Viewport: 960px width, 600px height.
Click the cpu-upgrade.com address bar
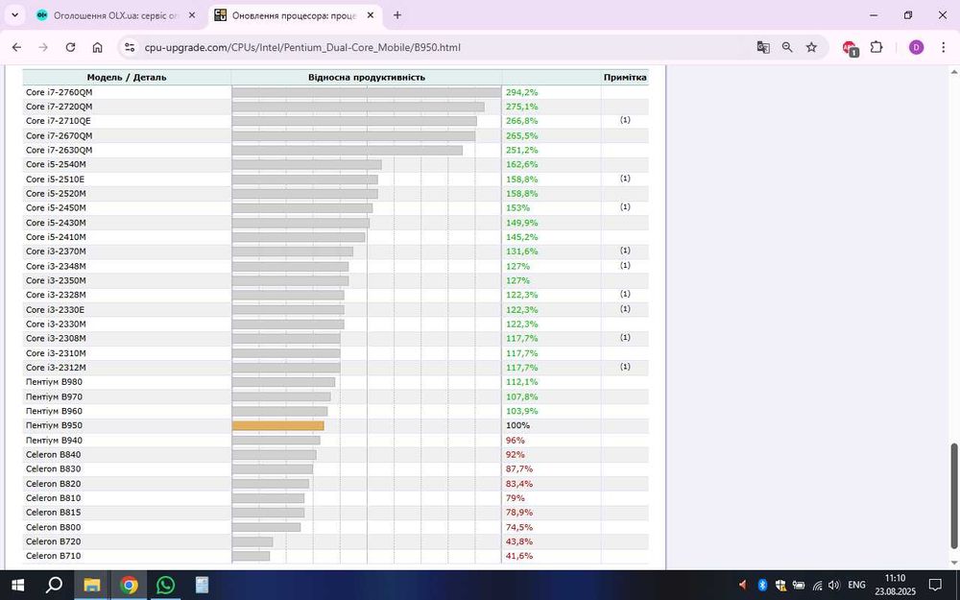click(302, 47)
